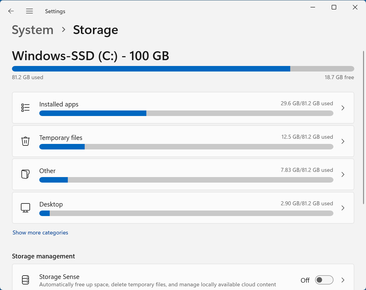
Task: Click the back arrow icon
Action: coord(11,11)
